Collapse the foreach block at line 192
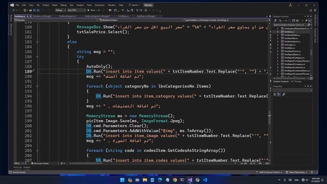The image size is (327, 184). point(37,86)
